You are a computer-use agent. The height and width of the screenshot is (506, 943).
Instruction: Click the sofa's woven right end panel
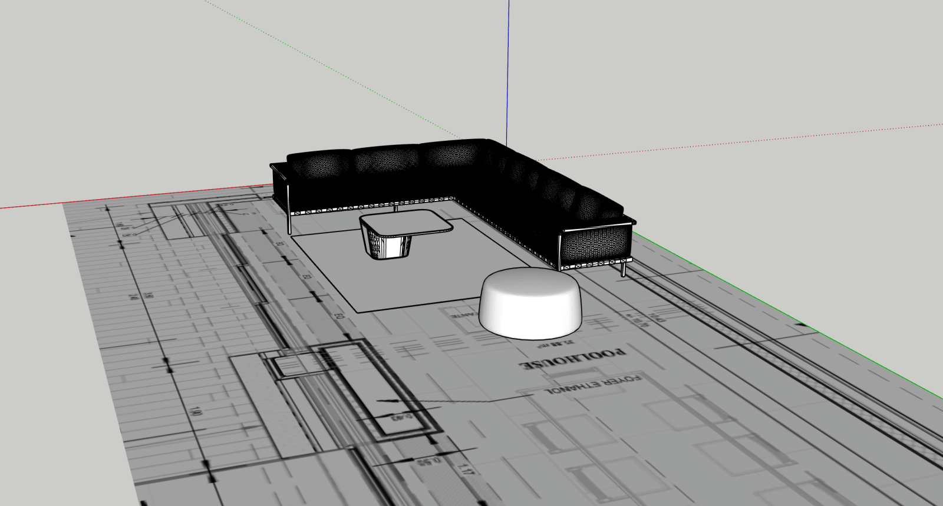tap(595, 246)
